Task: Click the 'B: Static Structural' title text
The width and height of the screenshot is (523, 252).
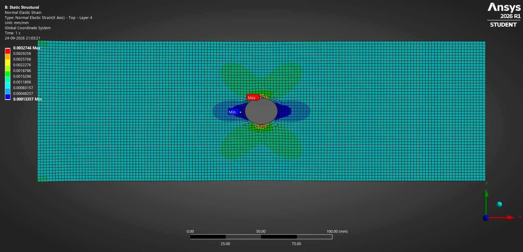Action: click(22, 7)
